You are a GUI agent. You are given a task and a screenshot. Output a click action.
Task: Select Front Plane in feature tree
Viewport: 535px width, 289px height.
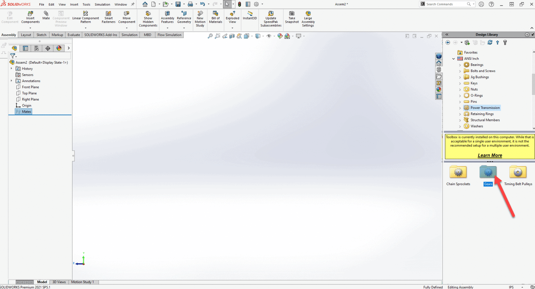click(x=30, y=87)
